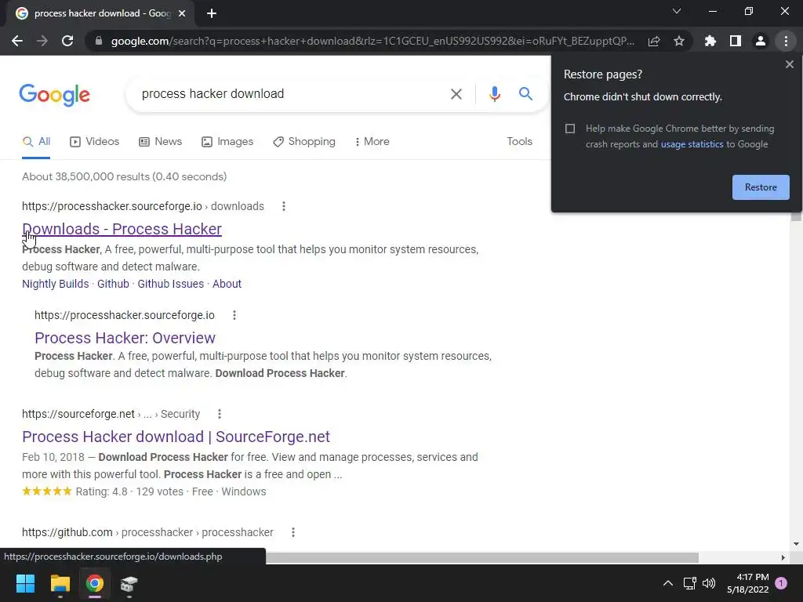The width and height of the screenshot is (803, 602).
Task: Open the Chrome three-dot menu
Action: (x=786, y=41)
